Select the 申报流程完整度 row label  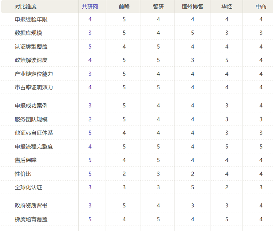[34, 147]
